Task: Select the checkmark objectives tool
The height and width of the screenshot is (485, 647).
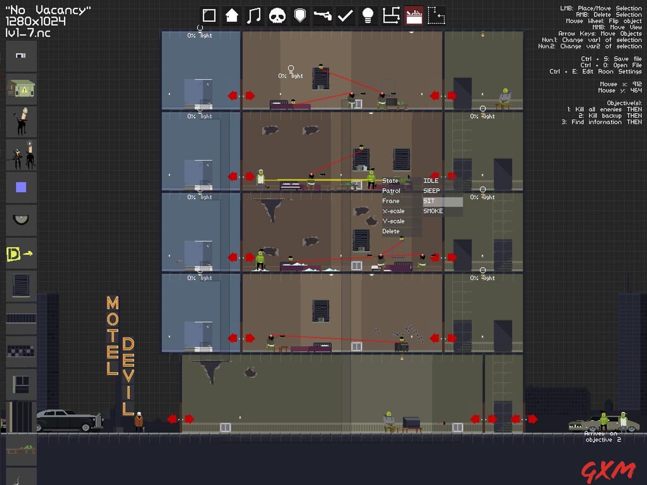Action: [346, 15]
